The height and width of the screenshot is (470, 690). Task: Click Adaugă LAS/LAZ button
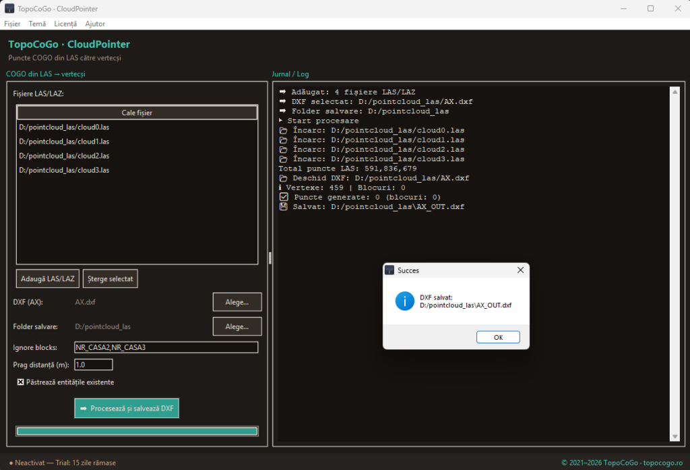pos(48,278)
